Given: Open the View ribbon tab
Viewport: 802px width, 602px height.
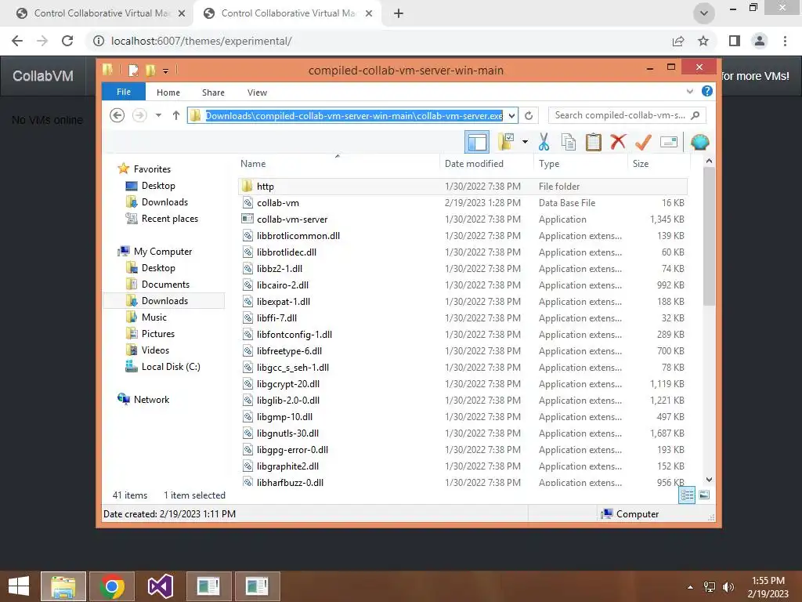Looking at the screenshot, I should tap(257, 92).
